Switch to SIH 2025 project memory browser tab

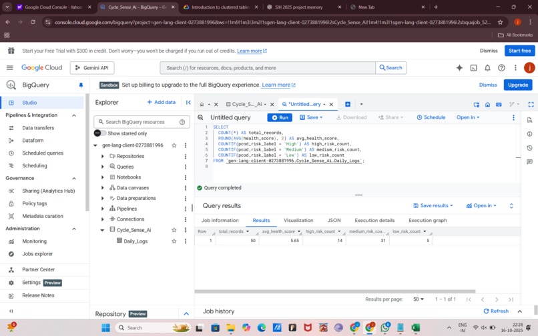click(304, 7)
